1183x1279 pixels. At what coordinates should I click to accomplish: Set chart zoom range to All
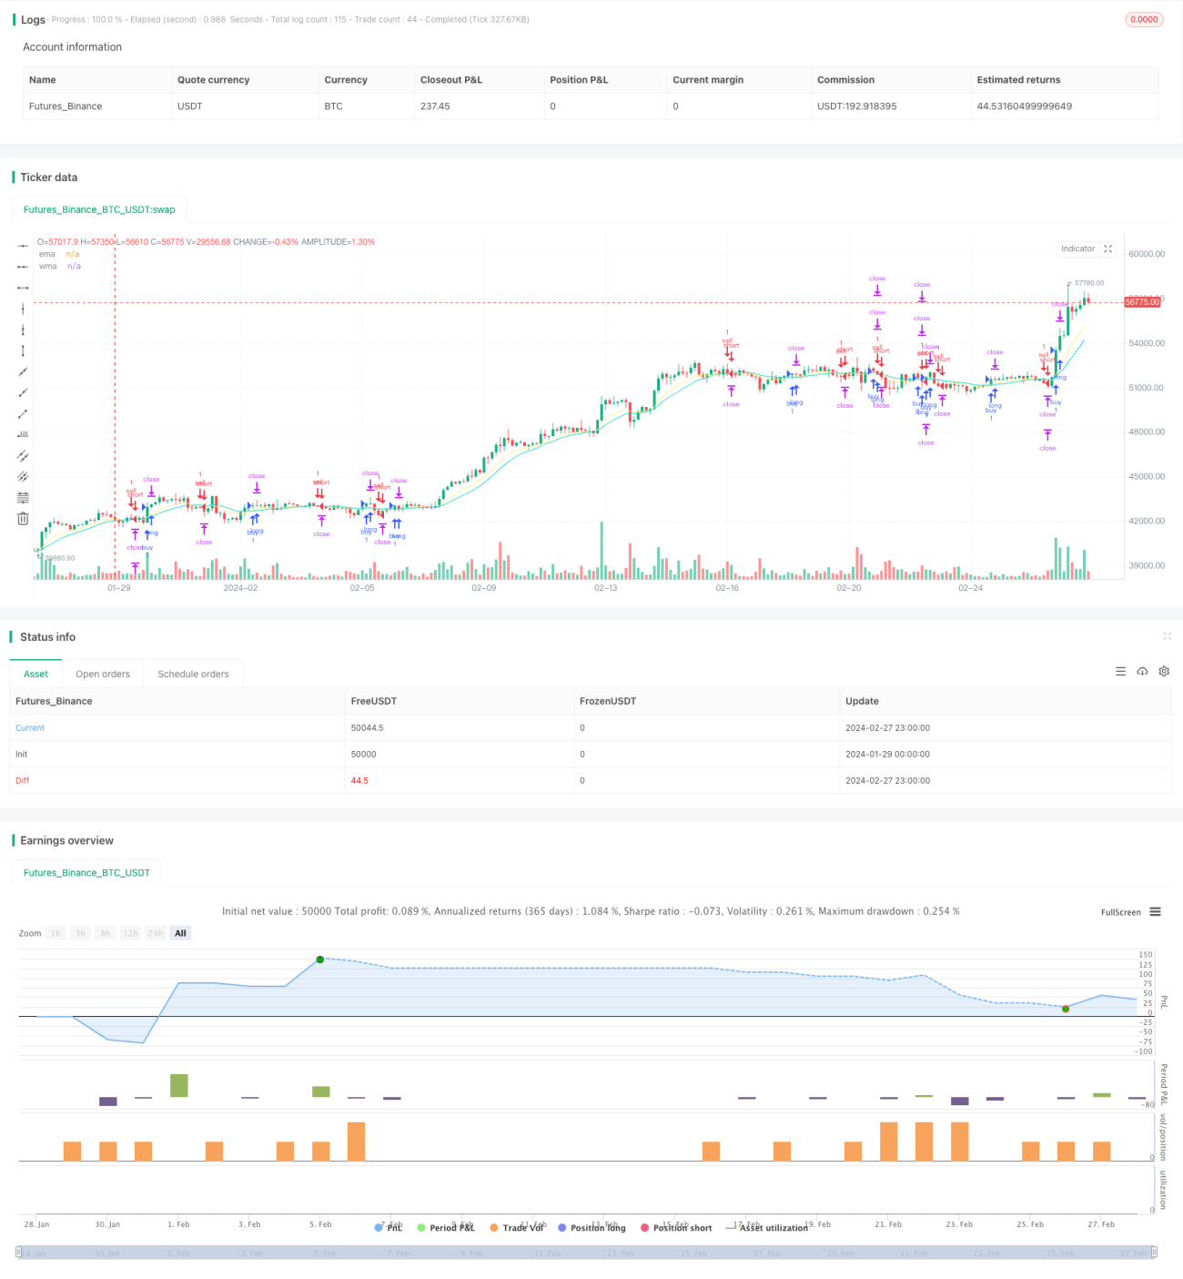pos(180,933)
